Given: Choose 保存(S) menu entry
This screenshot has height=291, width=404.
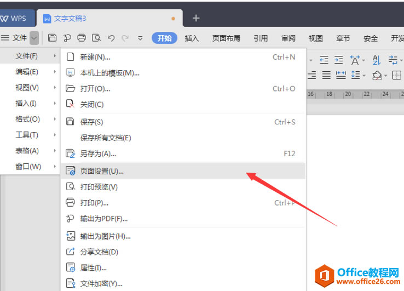Looking at the screenshot, I should point(183,122).
